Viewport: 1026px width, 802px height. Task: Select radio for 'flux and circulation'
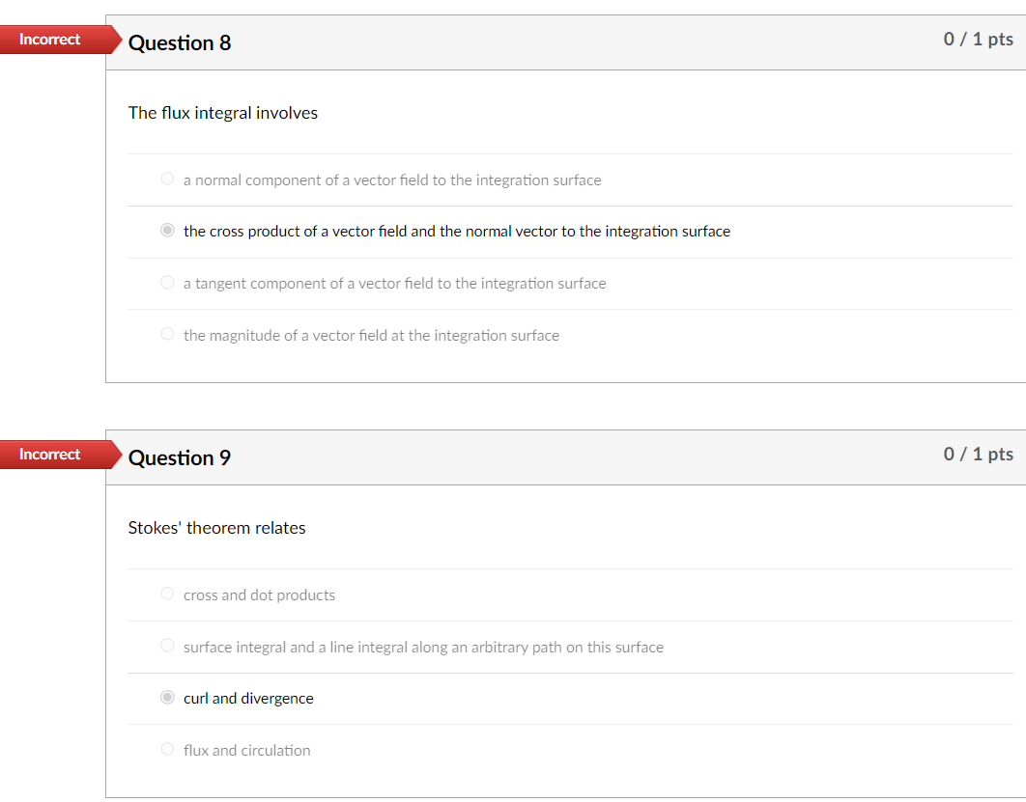click(167, 749)
